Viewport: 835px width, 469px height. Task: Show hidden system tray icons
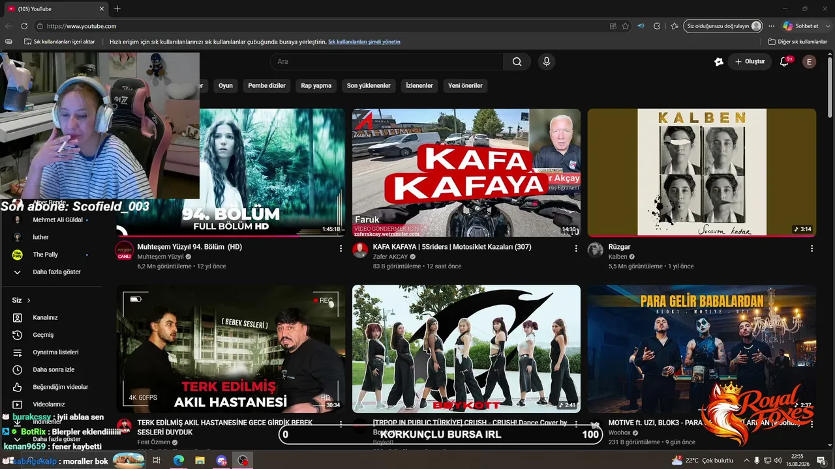[x=746, y=461]
